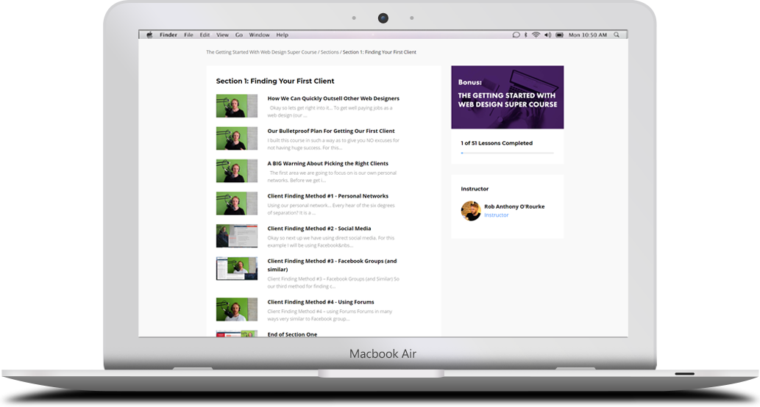Click the Okay so lets get right into it excerpt

[330, 112]
